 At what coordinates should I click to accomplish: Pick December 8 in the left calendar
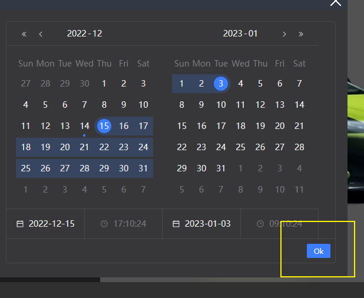click(x=104, y=105)
